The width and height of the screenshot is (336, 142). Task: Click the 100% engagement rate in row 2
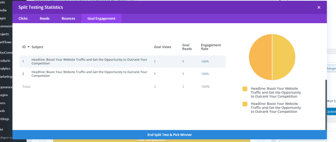(205, 74)
